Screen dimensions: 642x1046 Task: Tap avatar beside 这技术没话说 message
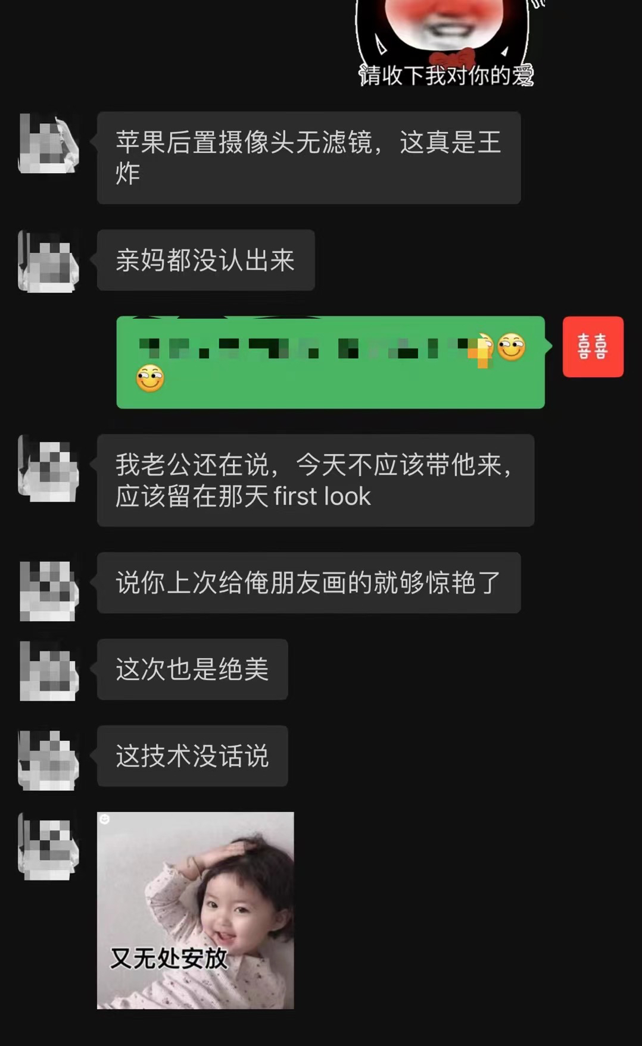pyautogui.click(x=49, y=760)
